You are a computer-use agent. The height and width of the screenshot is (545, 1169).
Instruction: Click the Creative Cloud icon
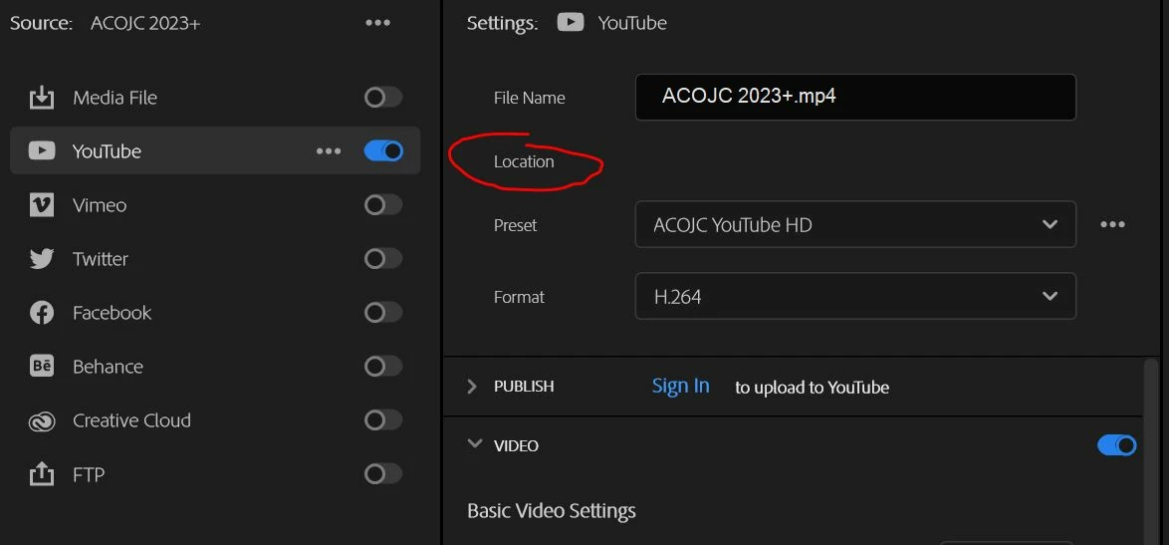point(42,421)
